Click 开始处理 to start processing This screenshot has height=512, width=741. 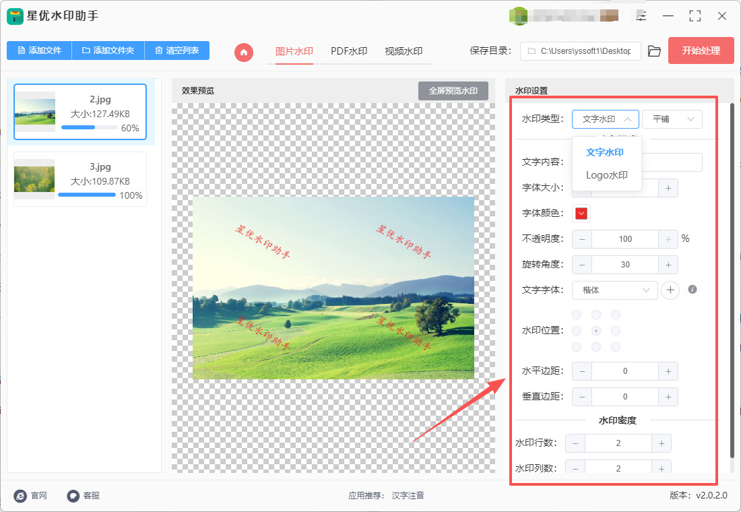pyautogui.click(x=701, y=51)
